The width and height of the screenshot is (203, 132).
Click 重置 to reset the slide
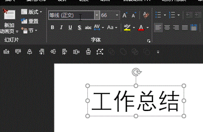(30, 21)
